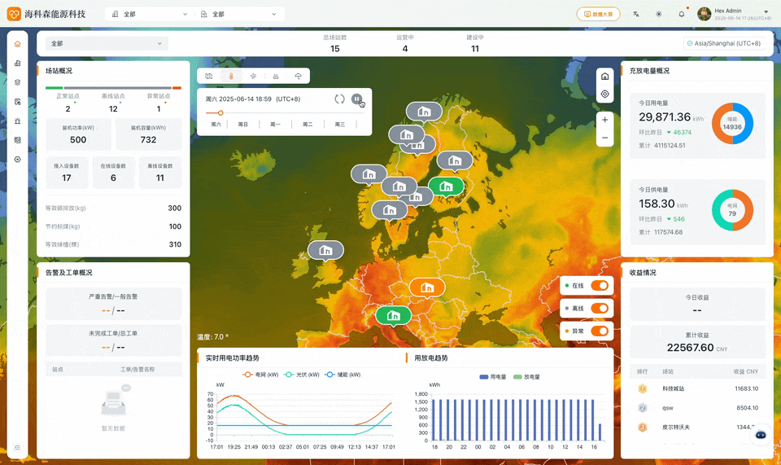
Task: Open the notification bell
Action: (681, 14)
